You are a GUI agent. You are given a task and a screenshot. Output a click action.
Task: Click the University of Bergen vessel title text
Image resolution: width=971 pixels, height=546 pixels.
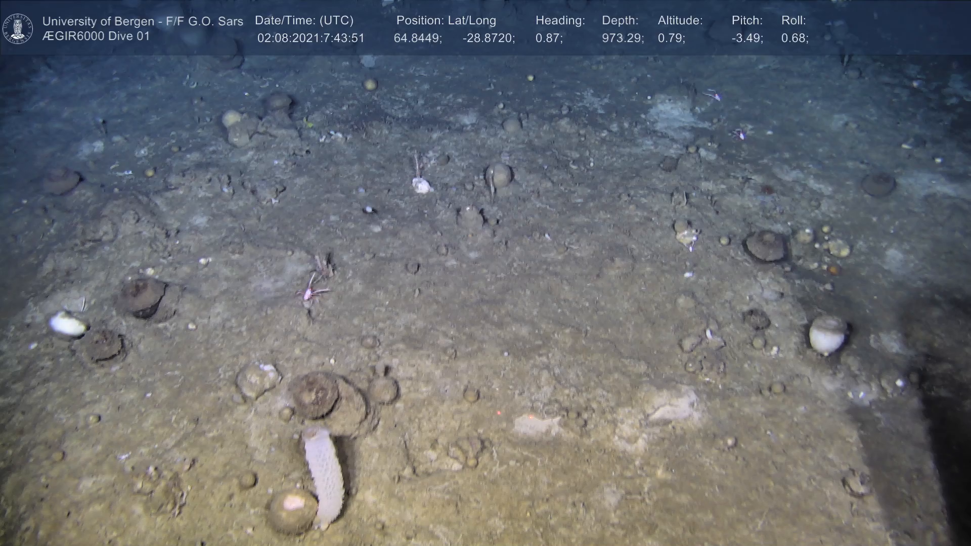143,21
